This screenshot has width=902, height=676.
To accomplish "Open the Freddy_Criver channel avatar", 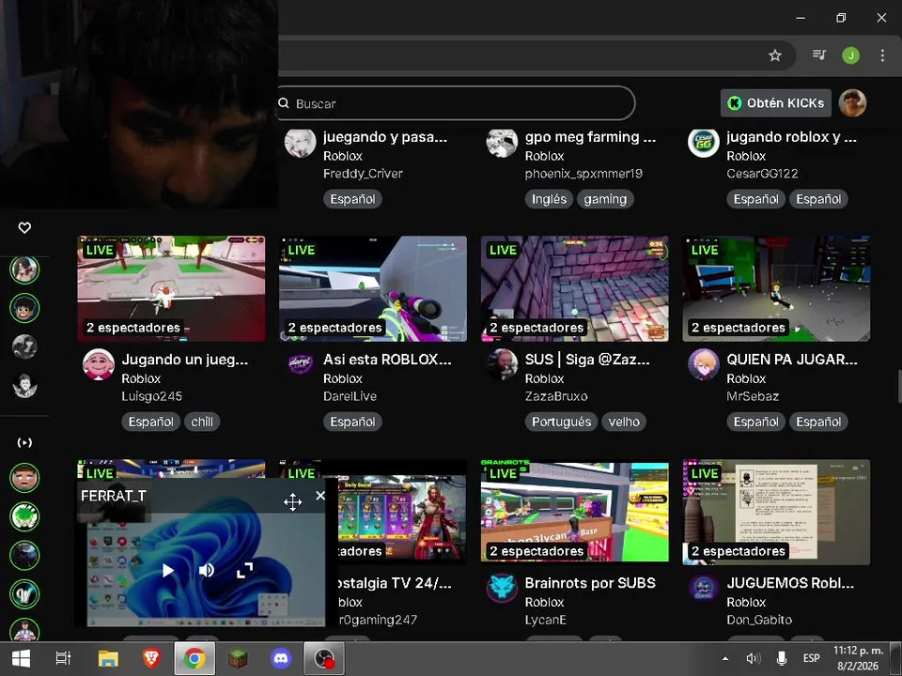I will pyautogui.click(x=301, y=142).
